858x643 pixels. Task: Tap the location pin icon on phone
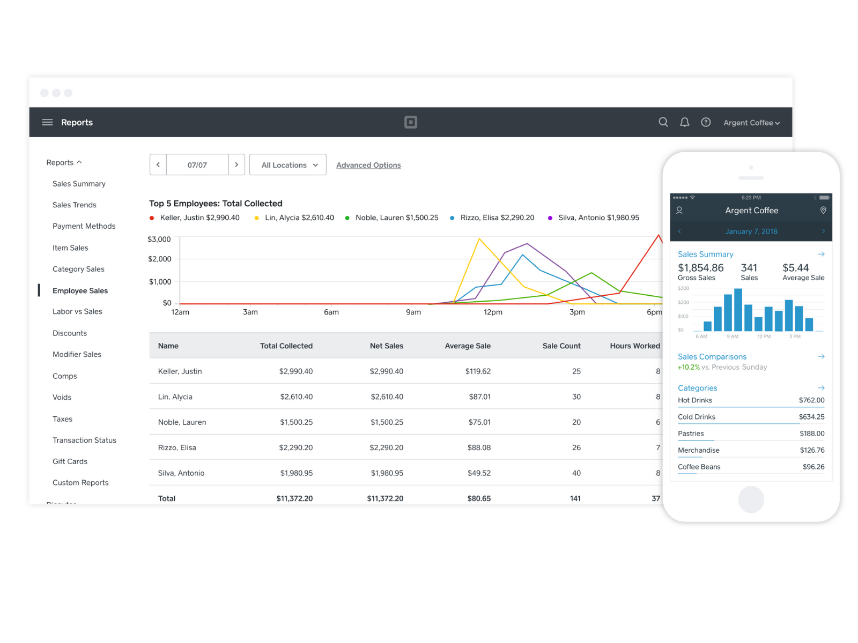pyautogui.click(x=823, y=211)
